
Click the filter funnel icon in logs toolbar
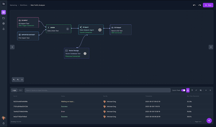coord(192,90)
